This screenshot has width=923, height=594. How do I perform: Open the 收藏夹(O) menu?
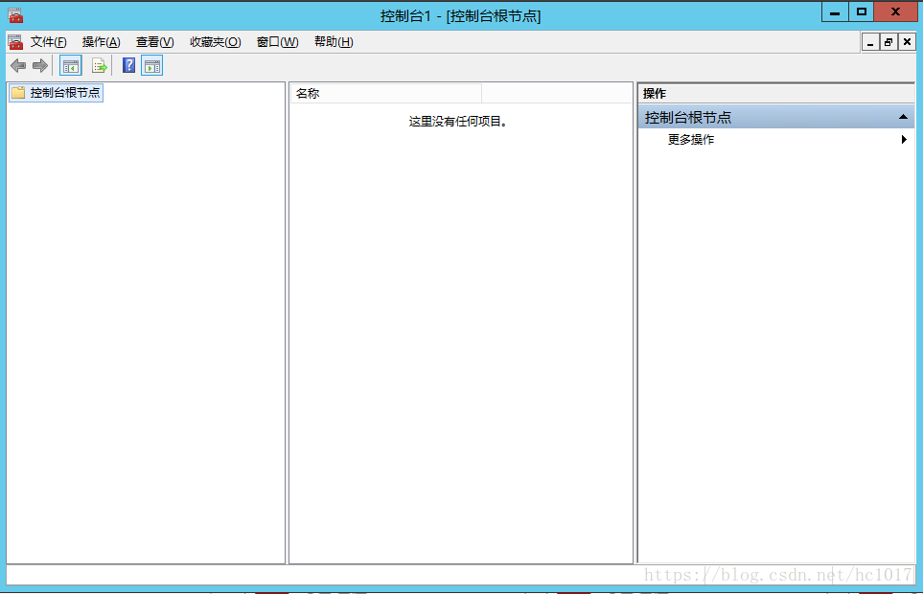[216, 42]
